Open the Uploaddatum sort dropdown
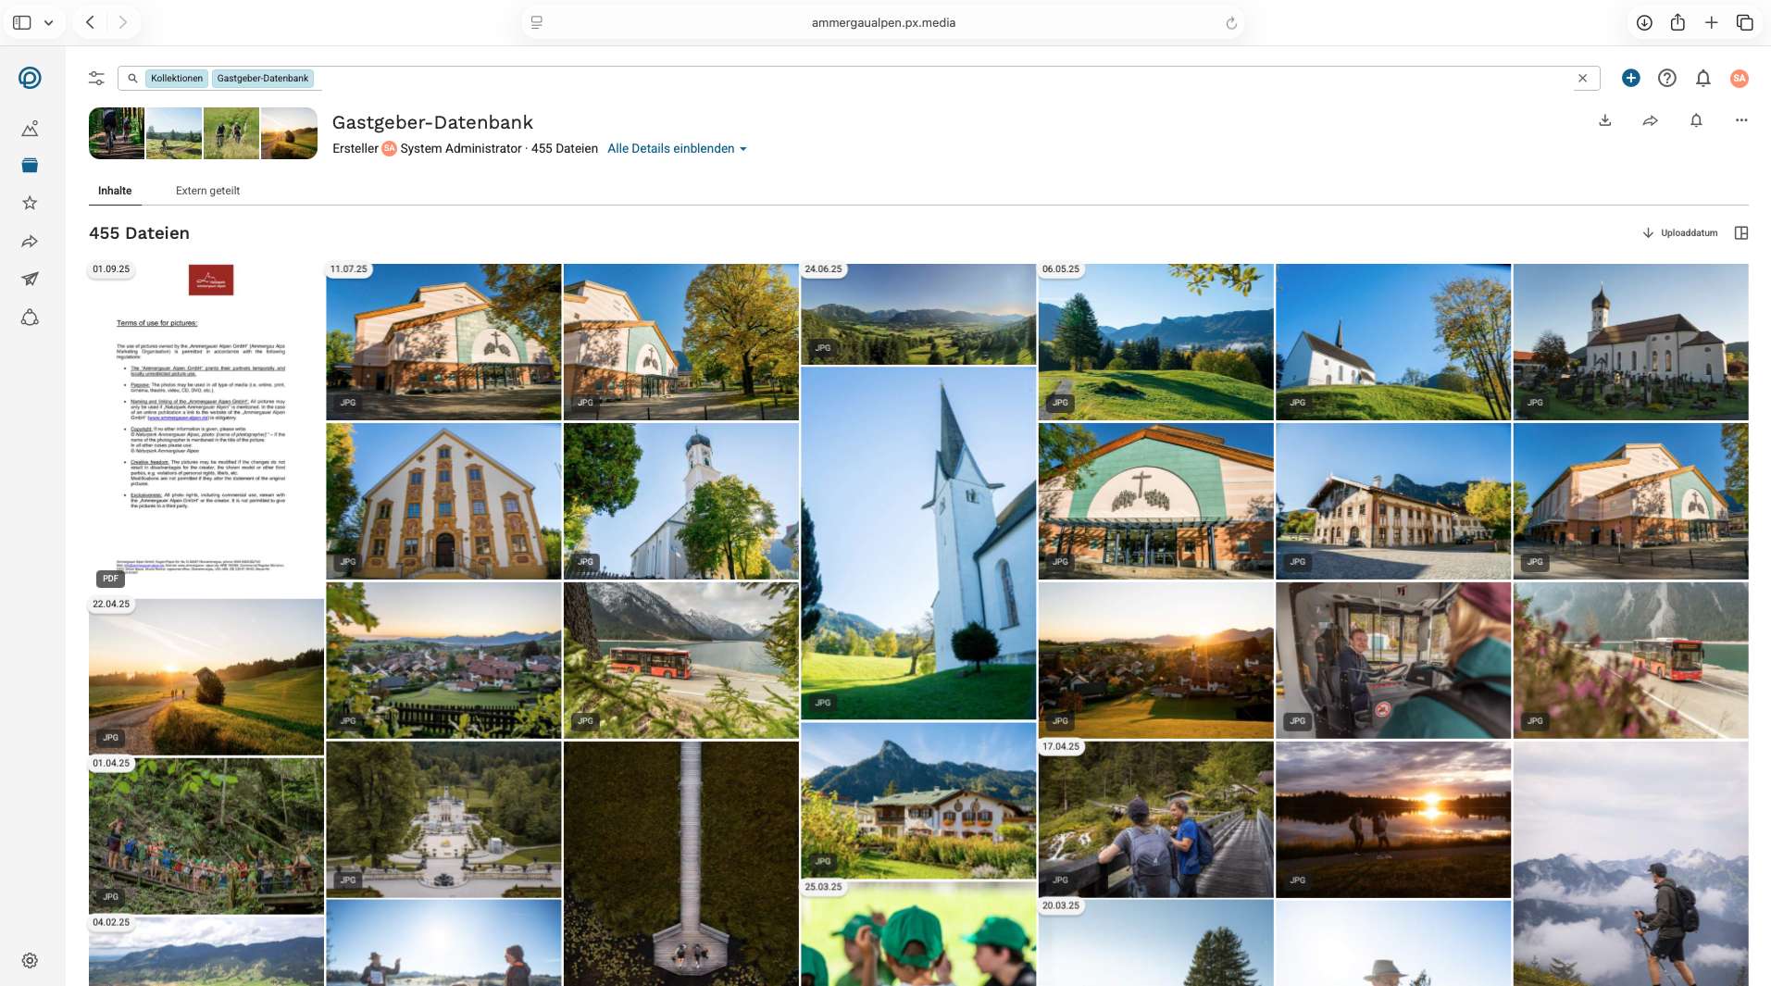 [x=1680, y=233]
